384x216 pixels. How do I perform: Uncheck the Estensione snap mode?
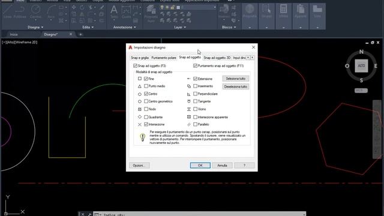coord(195,79)
